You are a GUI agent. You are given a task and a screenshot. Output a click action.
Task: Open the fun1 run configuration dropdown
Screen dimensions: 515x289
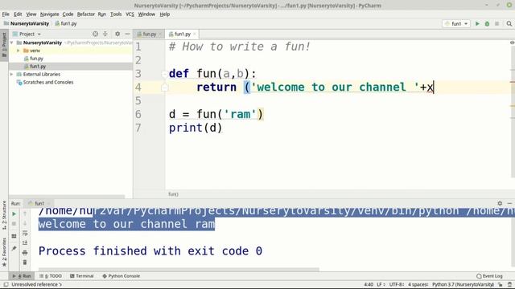click(x=456, y=23)
